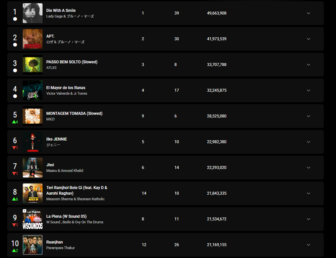Expand MONTAGEM TOMADA (Slowed) row

point(308,116)
